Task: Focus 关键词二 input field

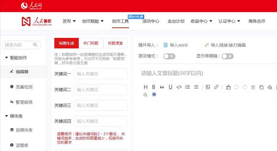Action: point(101,90)
